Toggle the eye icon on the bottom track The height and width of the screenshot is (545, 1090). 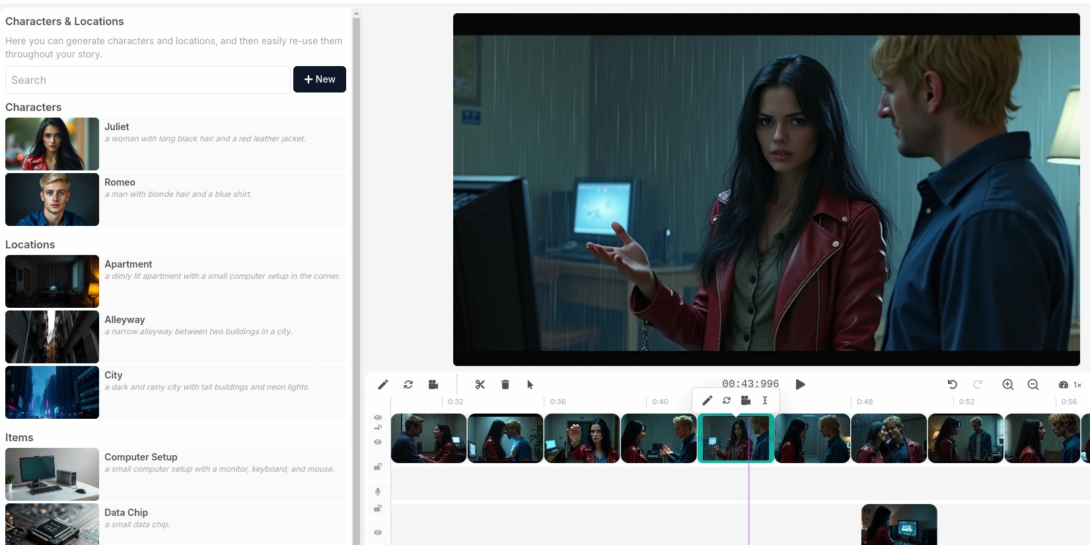pos(378,532)
